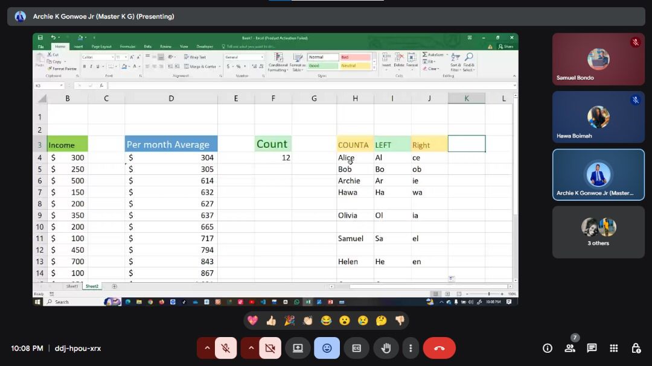Expand the microphone device options chevron

[207, 348]
